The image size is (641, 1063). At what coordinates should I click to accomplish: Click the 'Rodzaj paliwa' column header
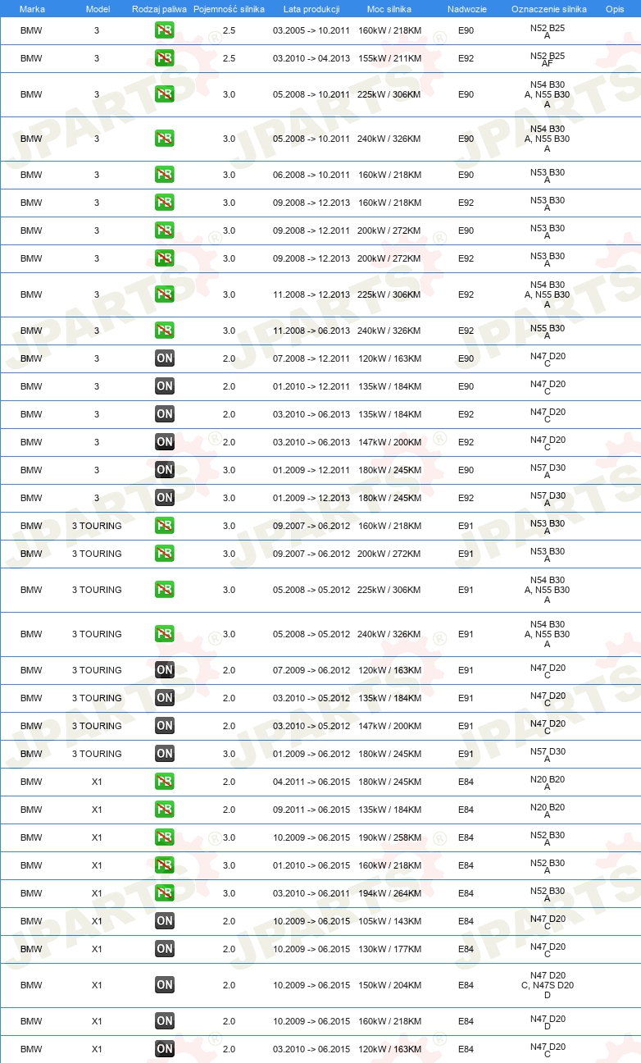click(159, 9)
